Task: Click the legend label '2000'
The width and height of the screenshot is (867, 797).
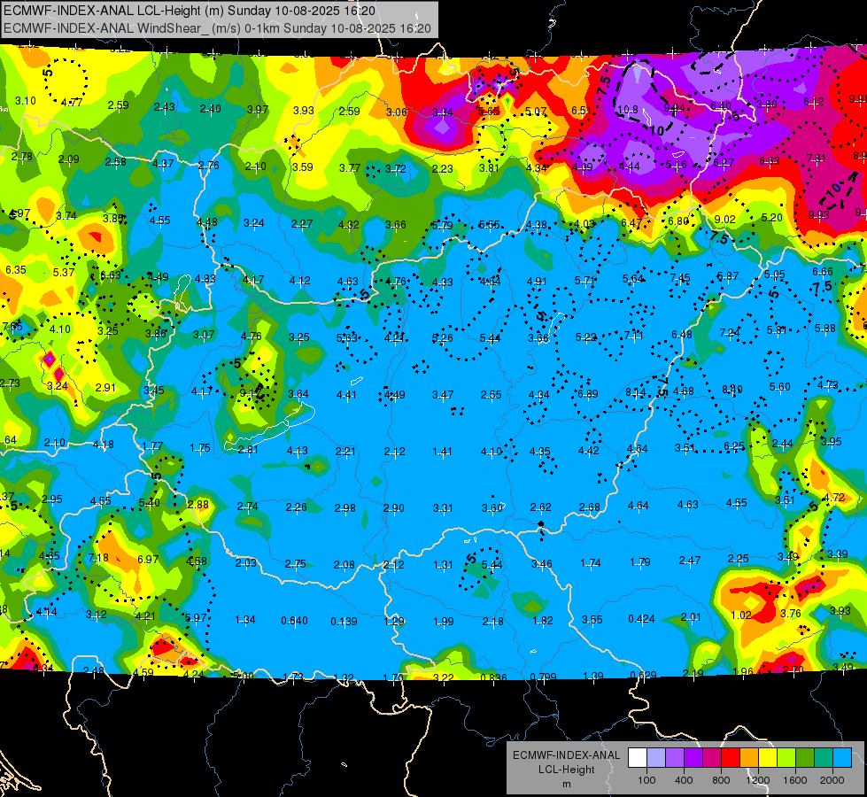Action: pos(832,780)
